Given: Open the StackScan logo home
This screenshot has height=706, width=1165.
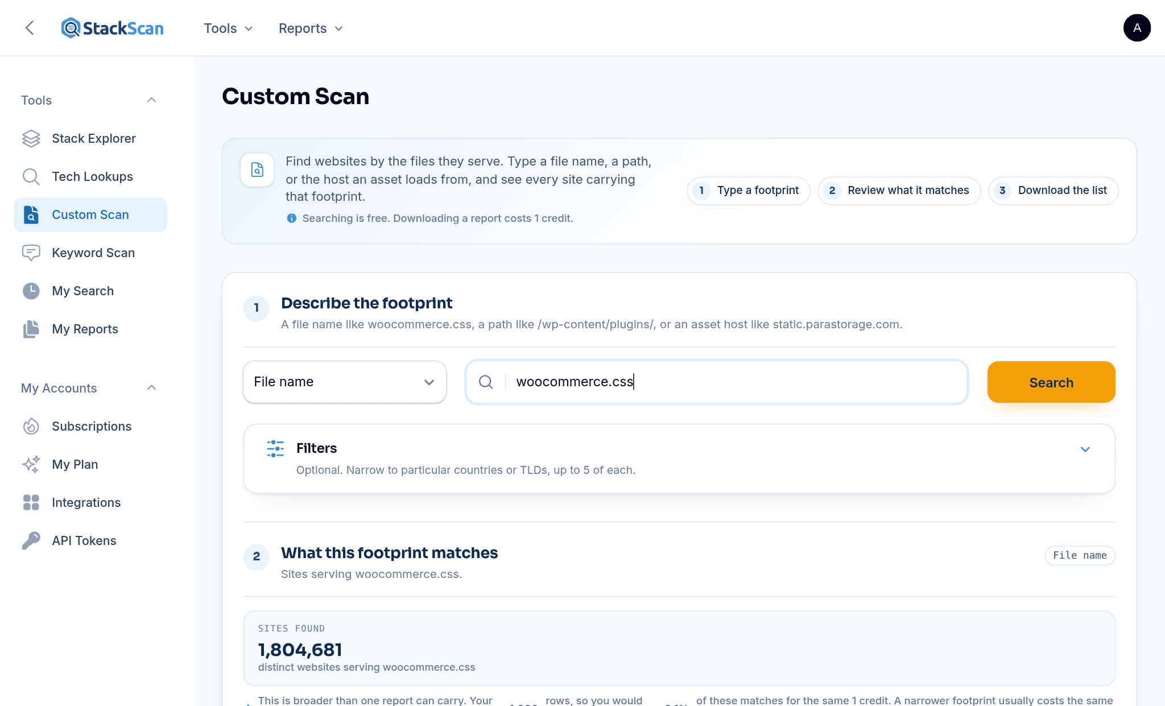Looking at the screenshot, I should (112, 28).
